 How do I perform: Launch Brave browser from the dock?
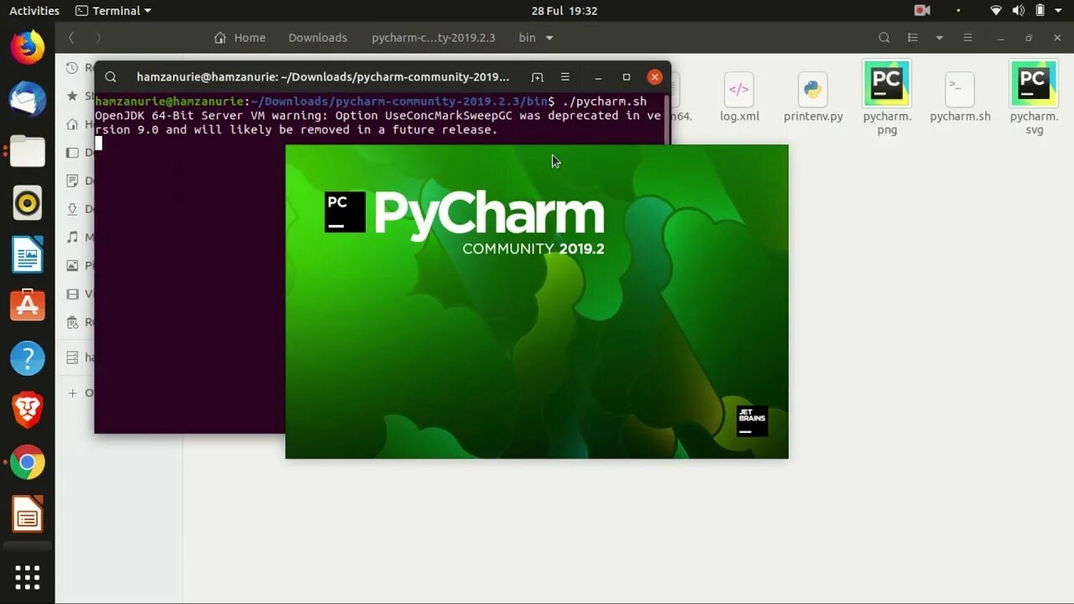pyautogui.click(x=27, y=410)
